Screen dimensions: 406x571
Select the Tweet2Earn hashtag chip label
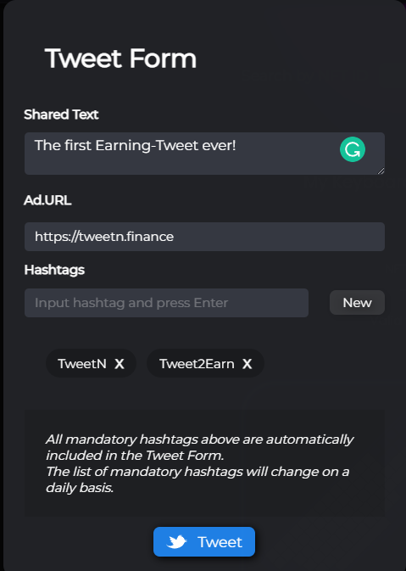(197, 364)
